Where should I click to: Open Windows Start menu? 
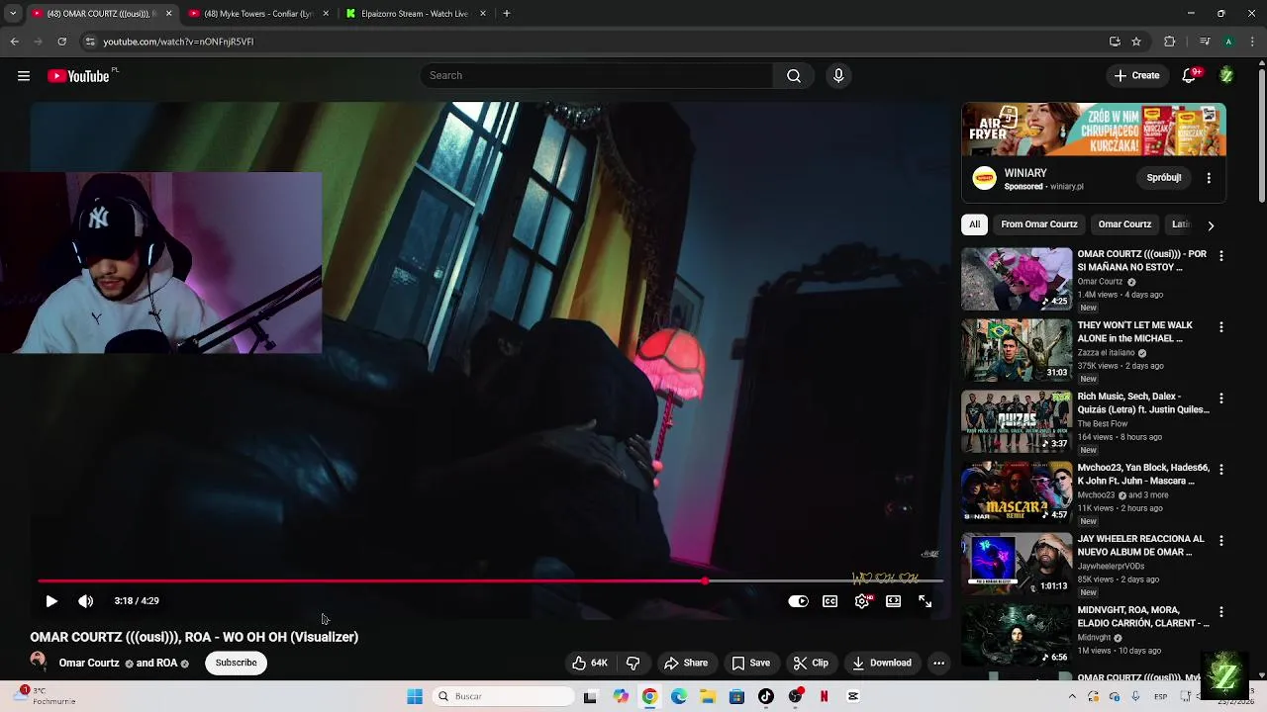pyautogui.click(x=415, y=697)
